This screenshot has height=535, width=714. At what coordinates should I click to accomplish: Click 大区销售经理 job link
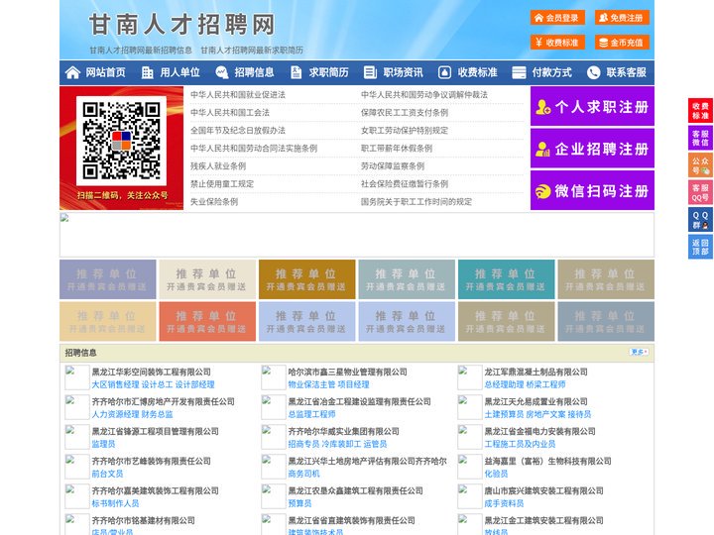tap(115, 384)
